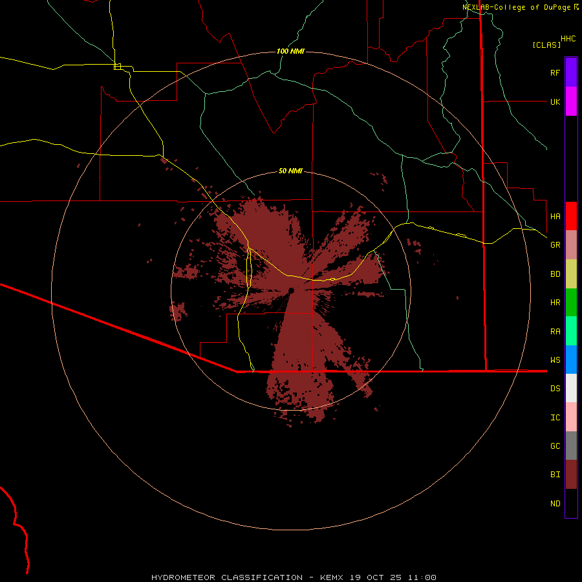Screen dimensions: 582x582
Task: Pick the RA light green legend swatch
Action: pos(571,331)
